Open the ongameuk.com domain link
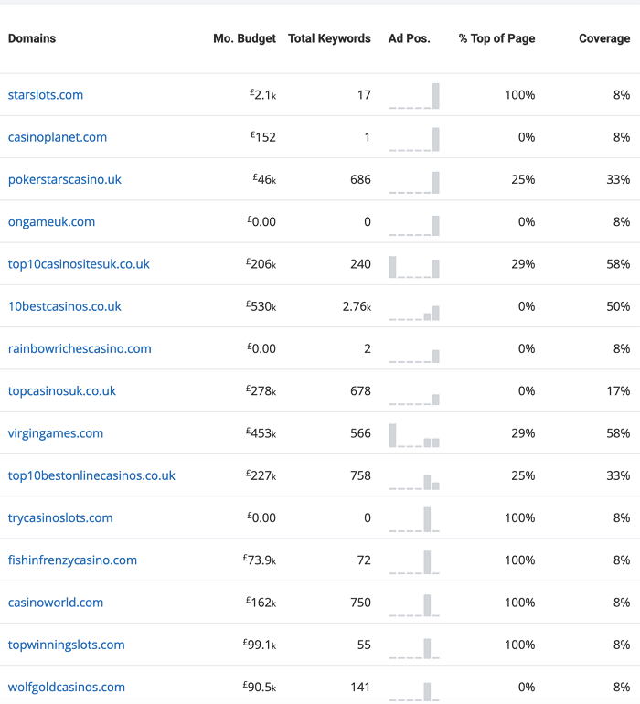This screenshot has width=640, height=704. pos(51,221)
